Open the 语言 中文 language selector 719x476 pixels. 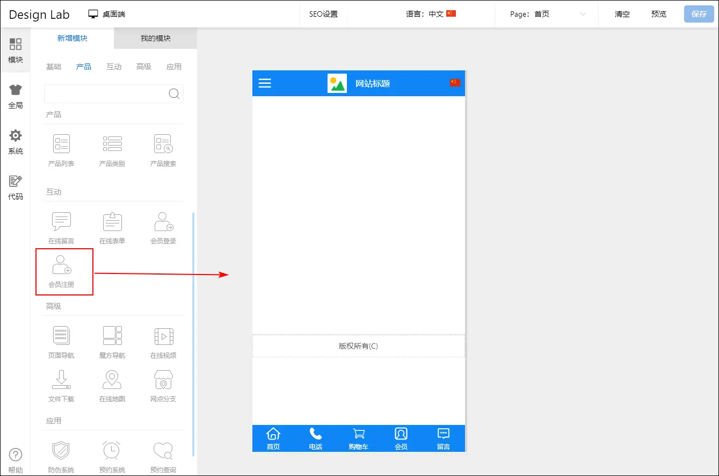431,15
